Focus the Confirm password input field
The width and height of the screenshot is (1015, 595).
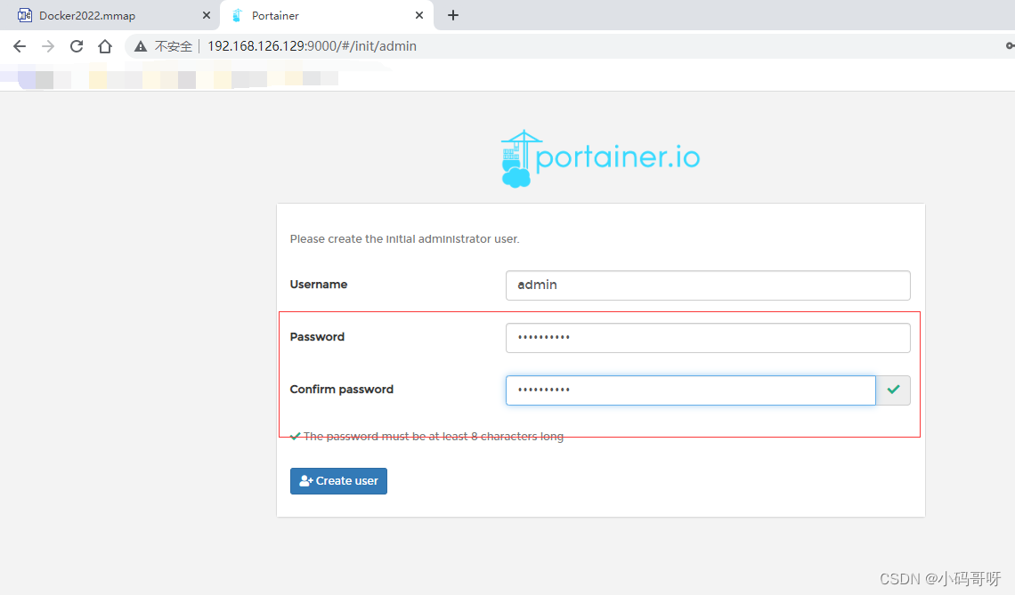click(690, 390)
